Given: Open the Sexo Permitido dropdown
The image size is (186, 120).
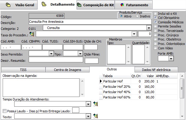Looking at the screenshot, I should [51, 53].
